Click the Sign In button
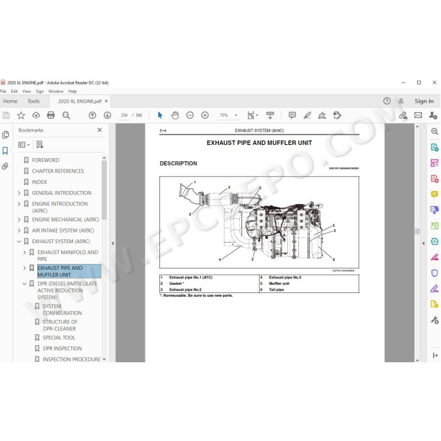The width and height of the screenshot is (441, 441). coord(424,101)
